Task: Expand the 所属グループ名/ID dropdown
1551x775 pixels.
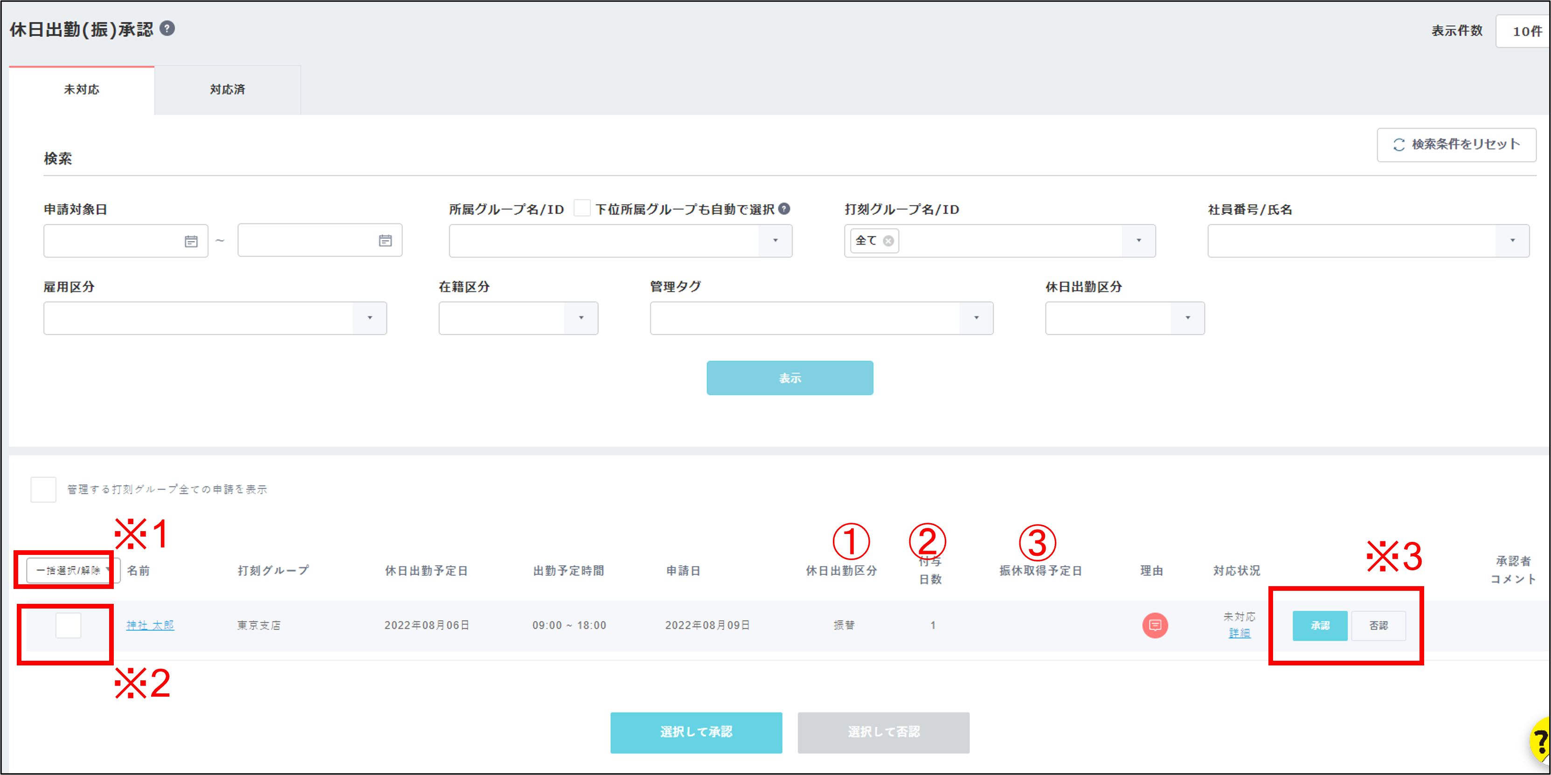Action: (775, 241)
